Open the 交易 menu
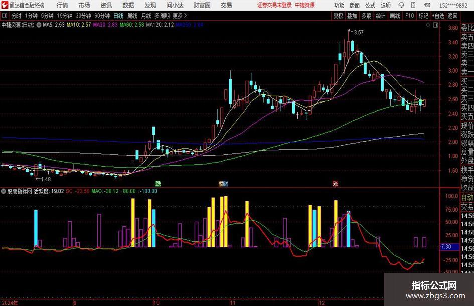This screenshot has height=306, width=474. (x=226, y=5)
